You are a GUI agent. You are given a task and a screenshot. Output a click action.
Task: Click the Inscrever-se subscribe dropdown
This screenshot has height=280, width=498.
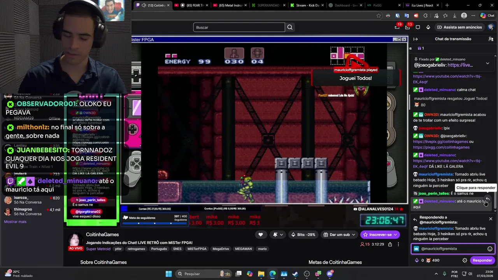[x=380, y=234]
